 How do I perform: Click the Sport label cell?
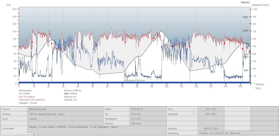coord(14,119)
